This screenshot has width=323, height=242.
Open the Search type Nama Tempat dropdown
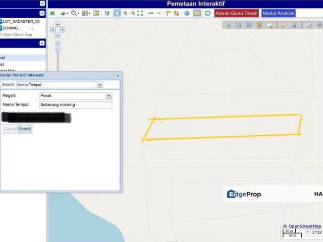click(x=99, y=85)
